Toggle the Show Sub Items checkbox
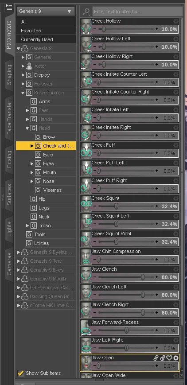Image resolution: width=187 pixels, height=385 pixels. point(21,373)
